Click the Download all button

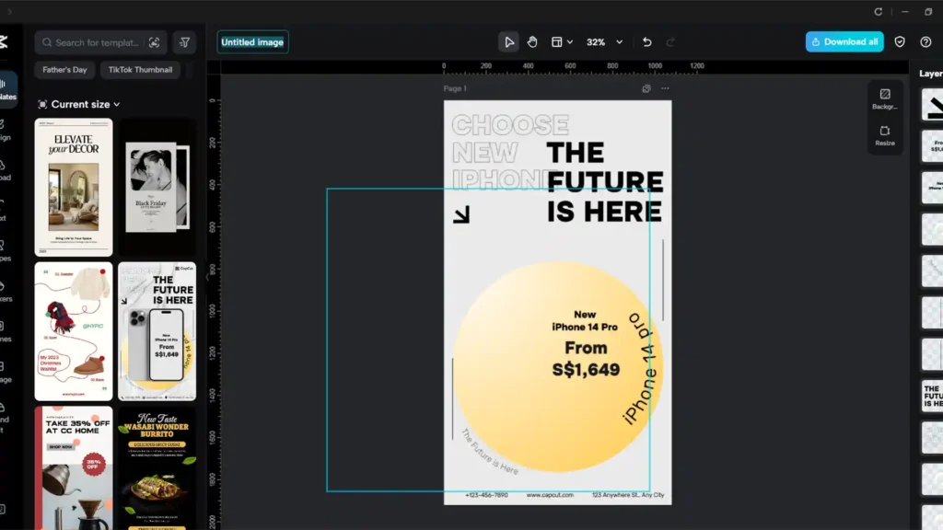[x=844, y=42]
